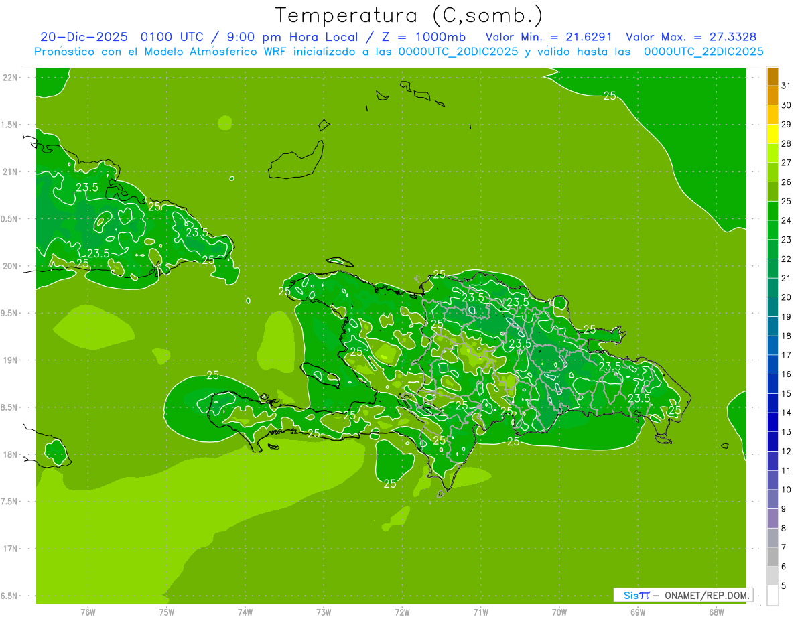This screenshot has width=804, height=621.
Task: Click the legend scale value 5
Action: click(x=784, y=586)
